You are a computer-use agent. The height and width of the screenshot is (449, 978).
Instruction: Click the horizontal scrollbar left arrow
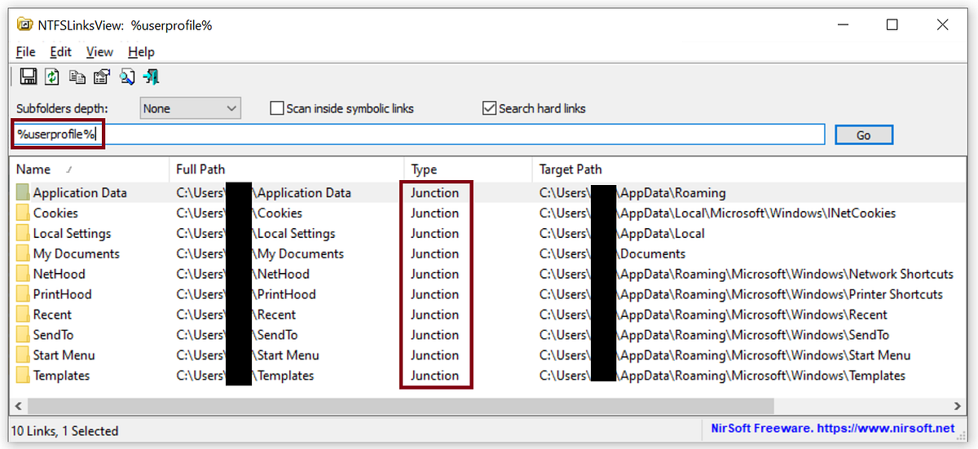(x=19, y=405)
